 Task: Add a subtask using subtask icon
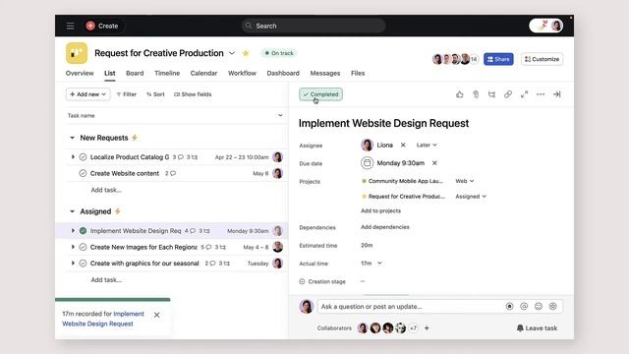click(491, 94)
